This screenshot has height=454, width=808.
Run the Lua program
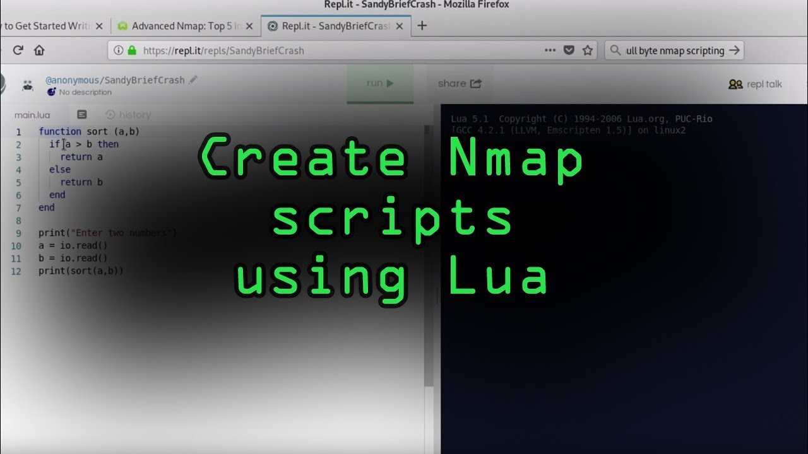point(380,83)
